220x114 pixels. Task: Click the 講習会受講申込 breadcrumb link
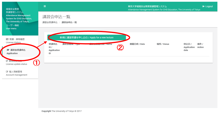pyautogui.click(x=50, y=22)
